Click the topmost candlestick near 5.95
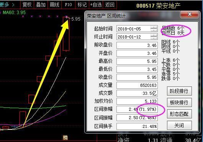This screenshot has height=142, width=203. pyautogui.click(x=66, y=34)
